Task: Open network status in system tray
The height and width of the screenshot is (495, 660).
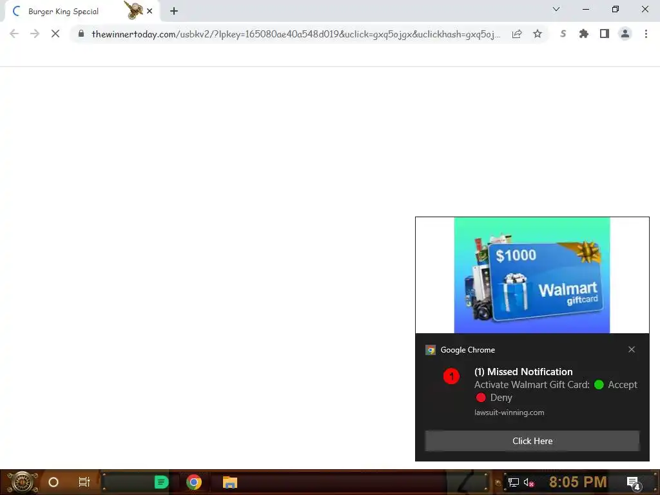Action: click(513, 482)
